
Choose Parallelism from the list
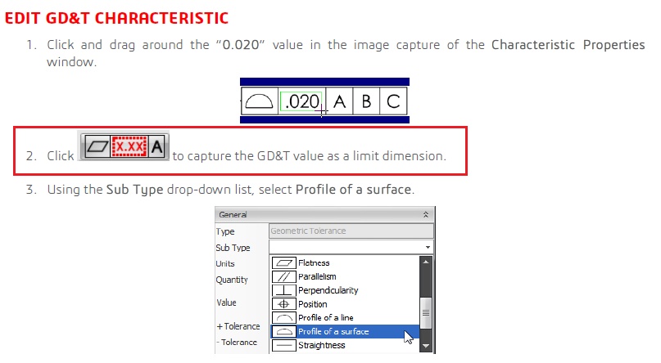[317, 277]
